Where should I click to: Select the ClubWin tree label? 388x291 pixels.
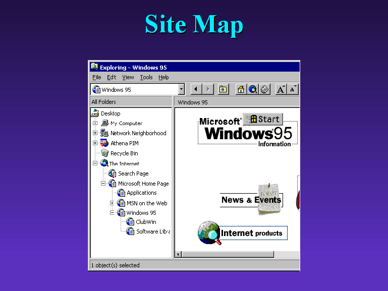pyautogui.click(x=146, y=222)
